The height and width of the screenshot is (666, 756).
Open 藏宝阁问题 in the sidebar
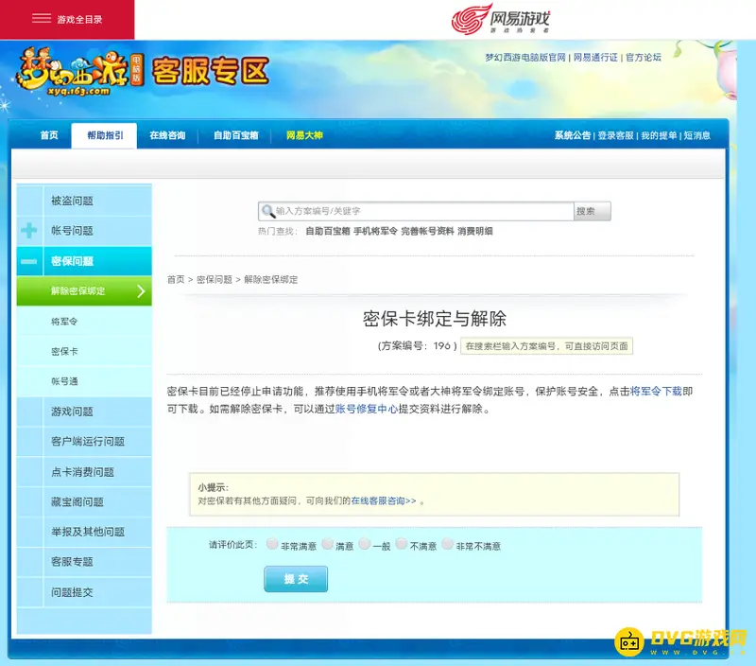tap(84, 501)
